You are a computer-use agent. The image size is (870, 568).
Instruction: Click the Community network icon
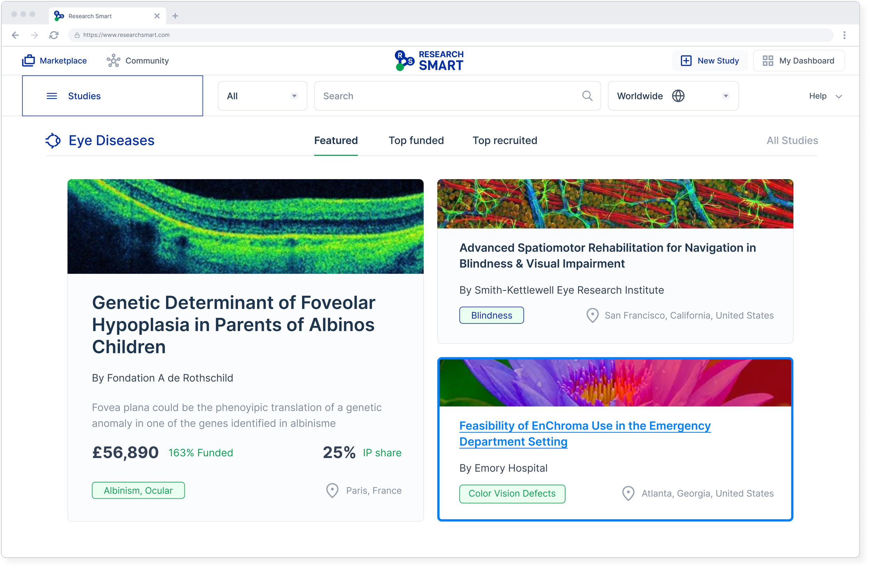click(113, 61)
